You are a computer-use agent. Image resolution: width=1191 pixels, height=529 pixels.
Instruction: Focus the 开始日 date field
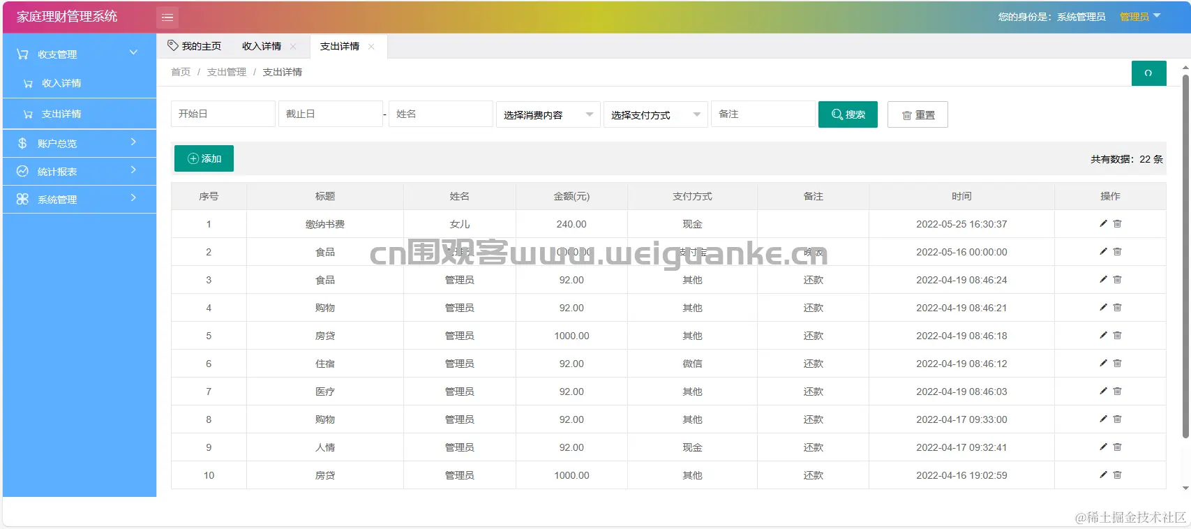point(223,114)
